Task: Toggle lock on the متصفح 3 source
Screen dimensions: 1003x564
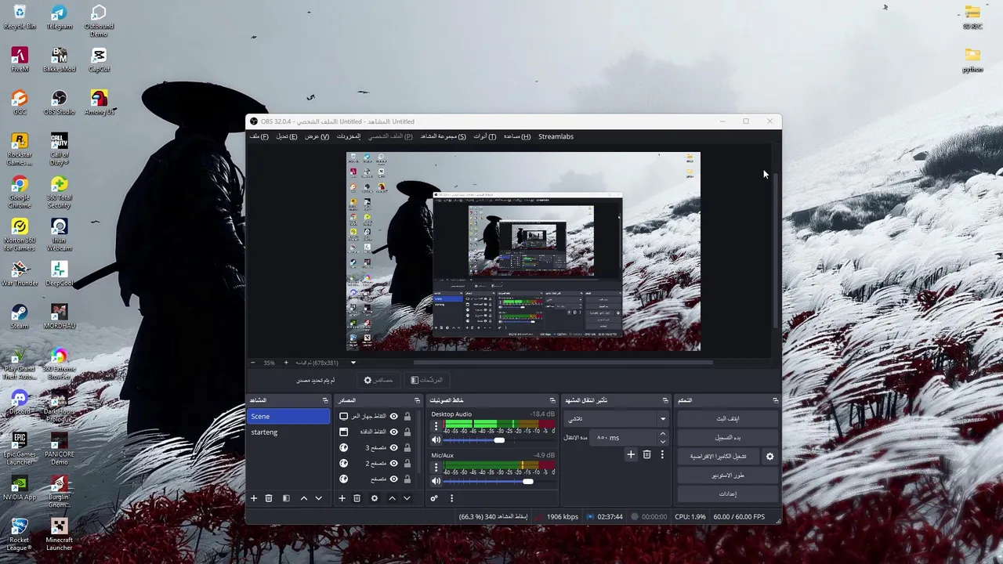Action: tap(407, 448)
